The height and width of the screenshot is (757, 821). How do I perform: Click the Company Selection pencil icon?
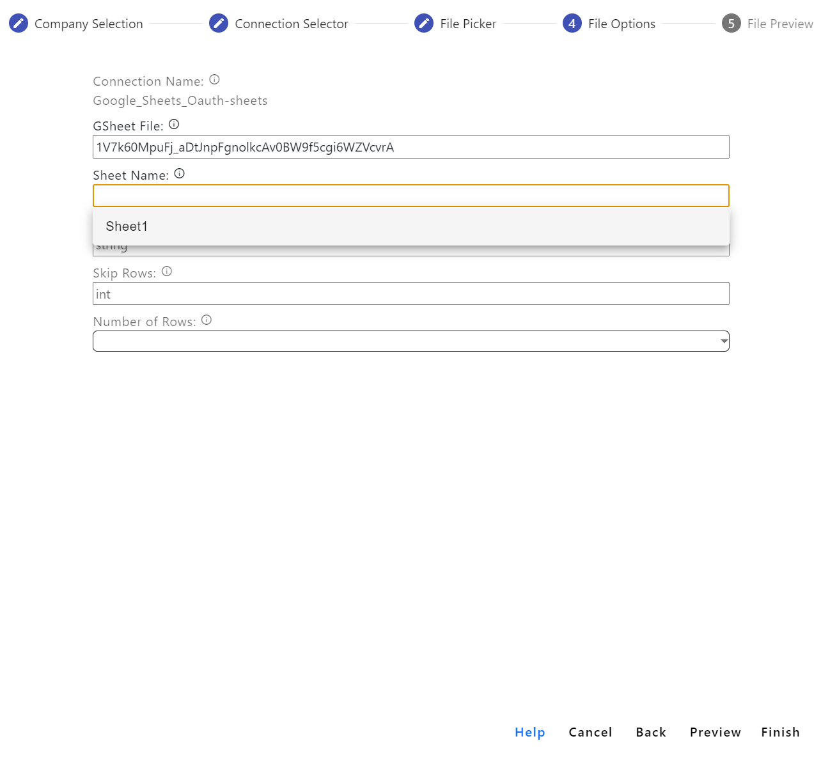coord(19,24)
